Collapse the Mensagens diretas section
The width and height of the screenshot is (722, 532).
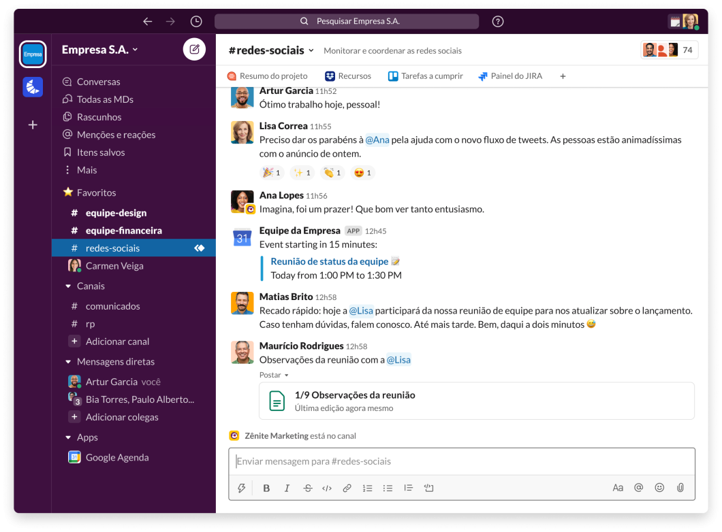coord(68,362)
